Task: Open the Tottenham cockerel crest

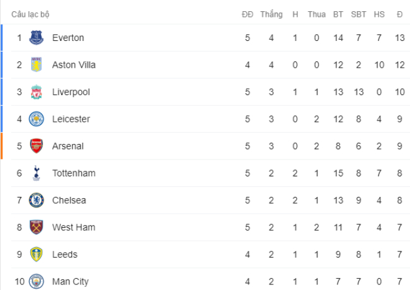Action: point(37,173)
